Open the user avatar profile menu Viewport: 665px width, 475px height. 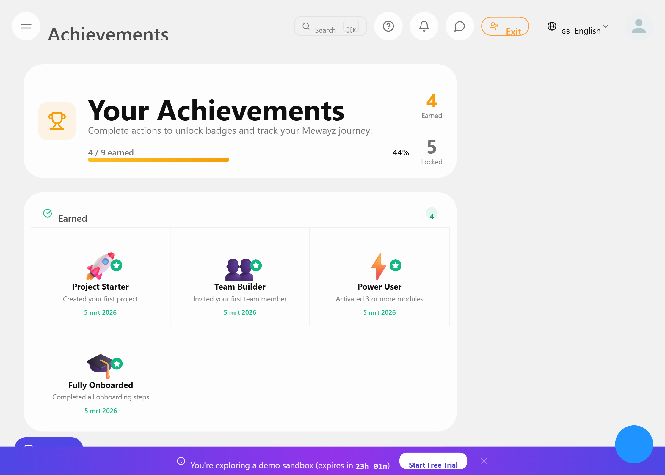(639, 27)
